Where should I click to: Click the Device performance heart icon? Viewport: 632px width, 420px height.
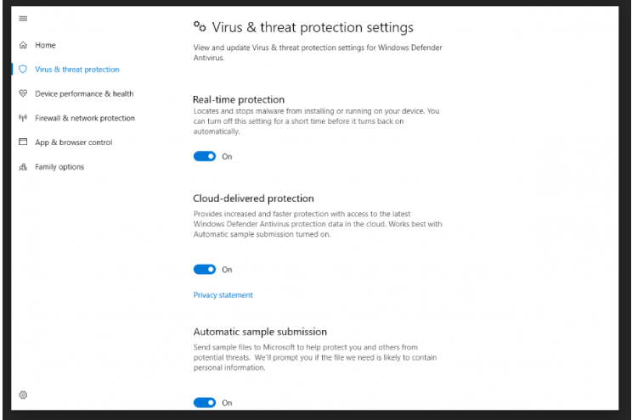pyautogui.click(x=22, y=93)
